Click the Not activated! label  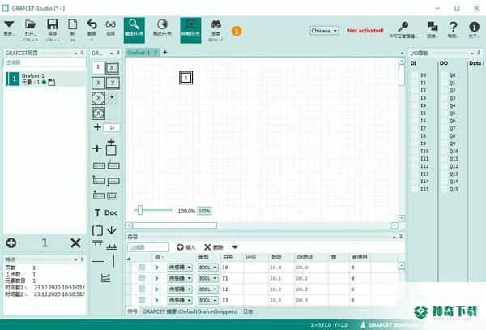[x=365, y=31]
